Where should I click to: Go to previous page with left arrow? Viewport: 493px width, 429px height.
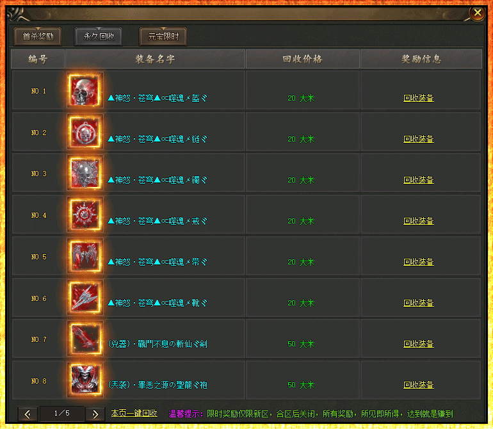(28, 414)
